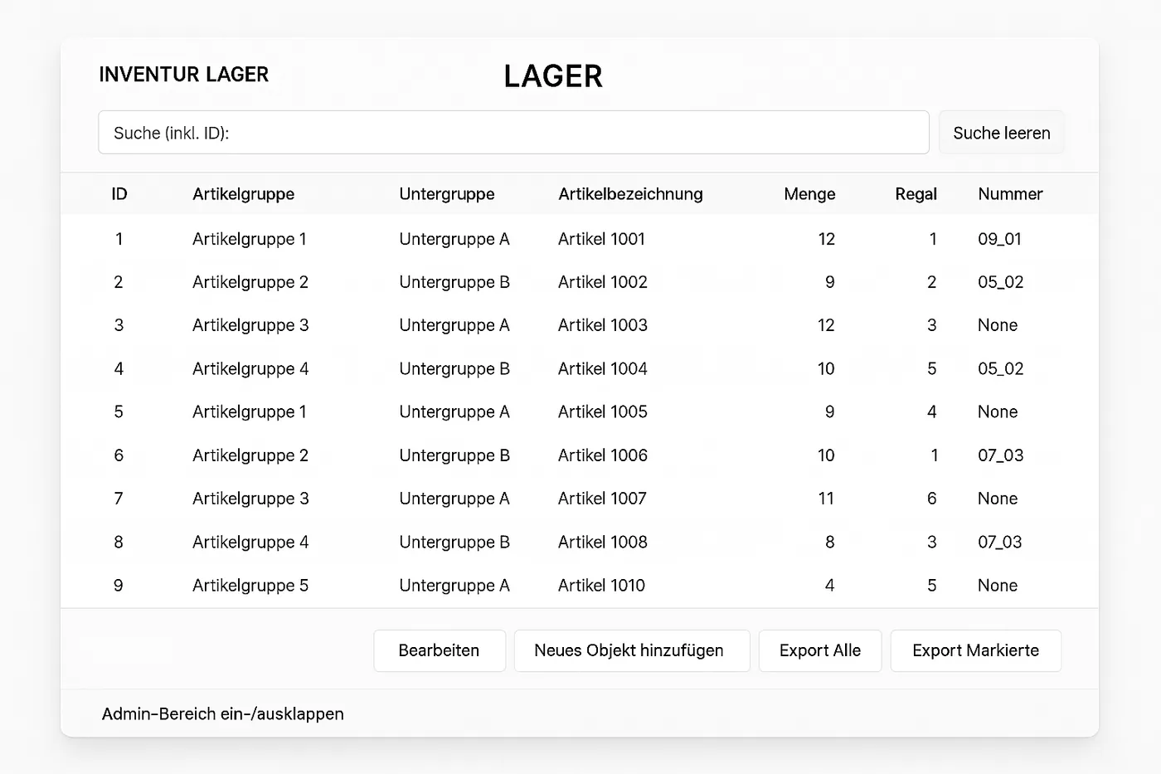Select the row with Artikel 1005
The image size is (1161, 774).
(x=580, y=411)
